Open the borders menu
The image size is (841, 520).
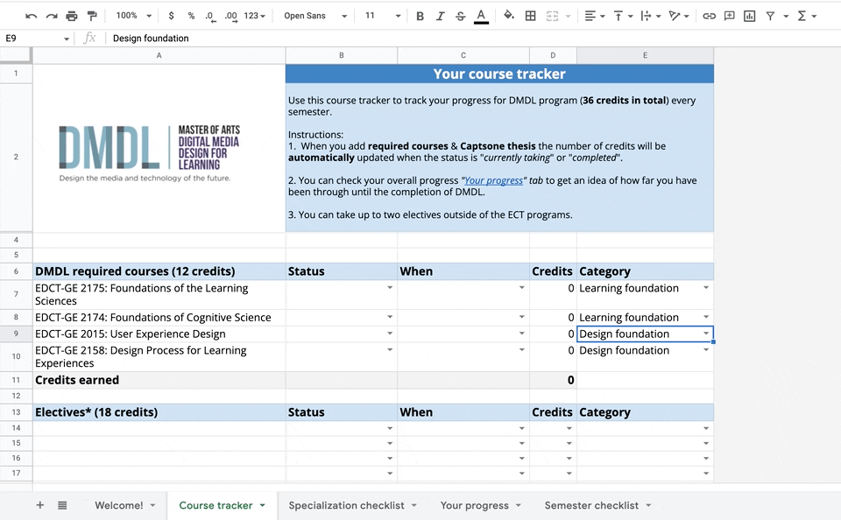(x=531, y=16)
